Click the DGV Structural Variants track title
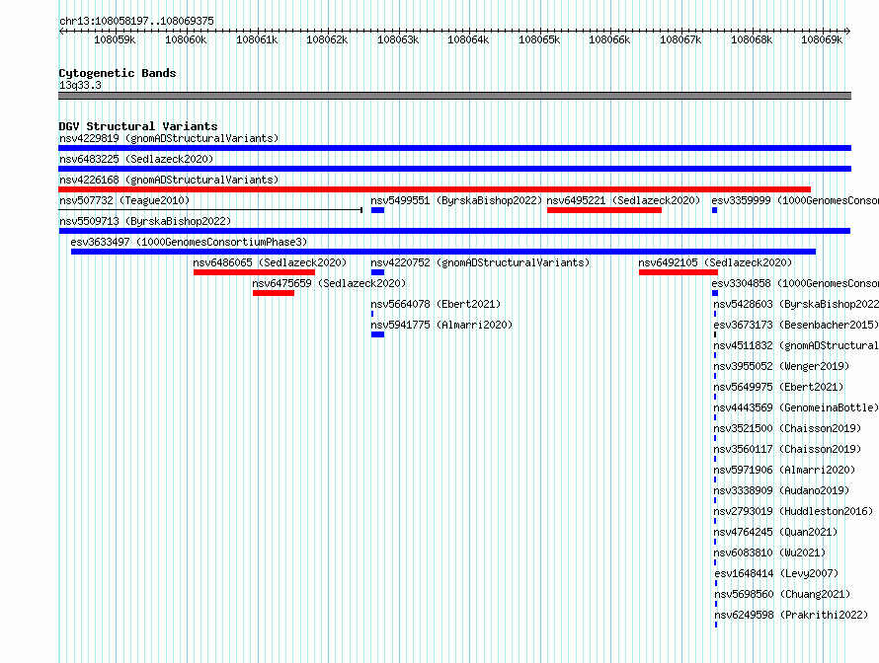Image resolution: width=879 pixels, height=663 pixels. 138,126
